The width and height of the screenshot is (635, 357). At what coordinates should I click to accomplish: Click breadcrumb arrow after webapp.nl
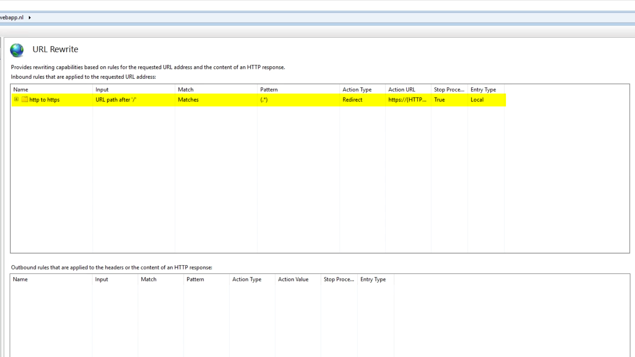(30, 18)
